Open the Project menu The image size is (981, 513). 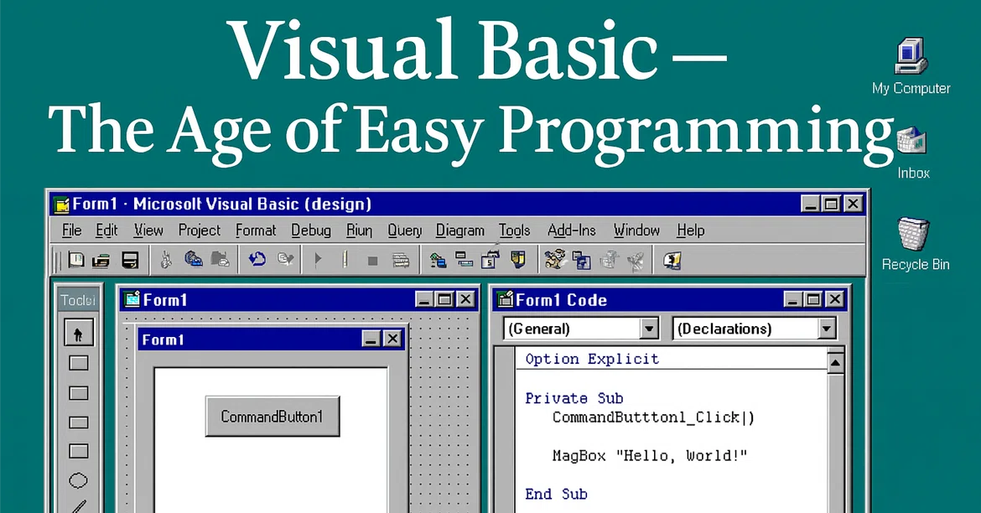point(200,231)
